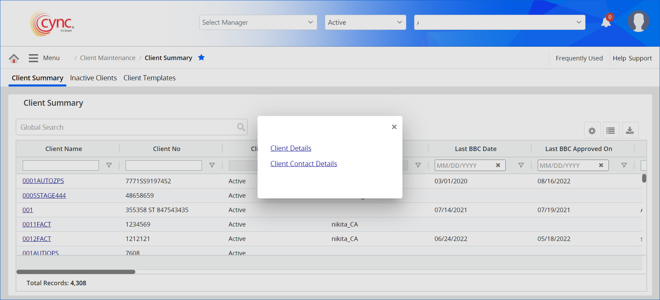Click the favorite star next to Client Summary

click(201, 58)
